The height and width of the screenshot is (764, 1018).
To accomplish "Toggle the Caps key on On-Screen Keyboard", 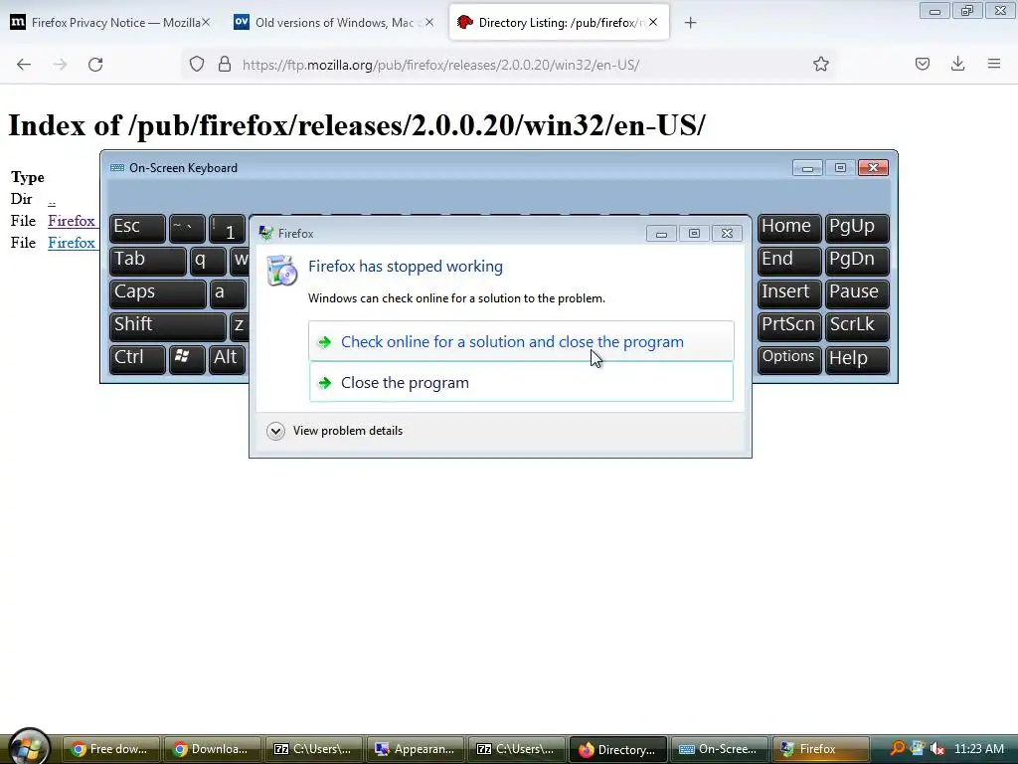I will 158,293.
